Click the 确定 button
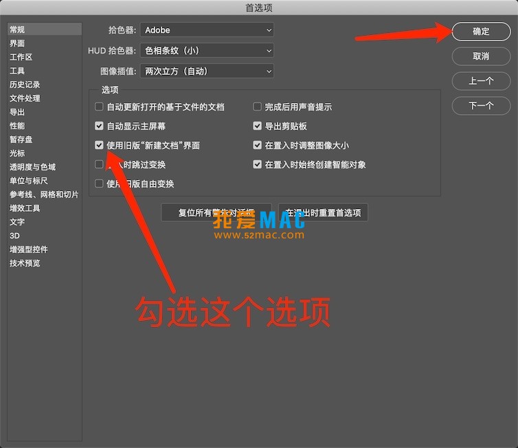 (481, 32)
